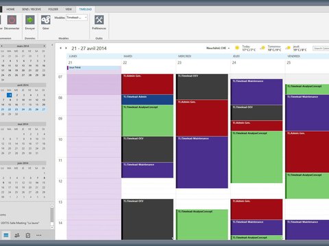The width and height of the screenshot is (329, 246).
Task: Select the green Timelead AnalyseConcept event on Tuesday
Action: pyautogui.click(x=147, y=120)
